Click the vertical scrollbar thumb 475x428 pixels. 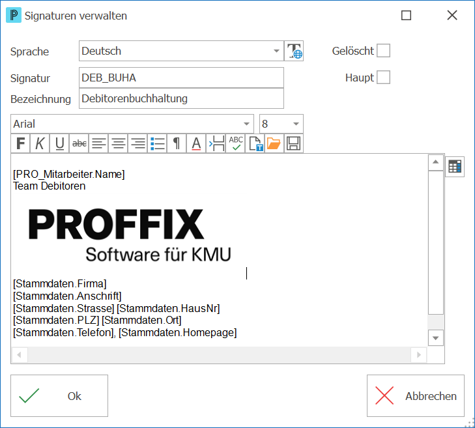click(x=436, y=242)
